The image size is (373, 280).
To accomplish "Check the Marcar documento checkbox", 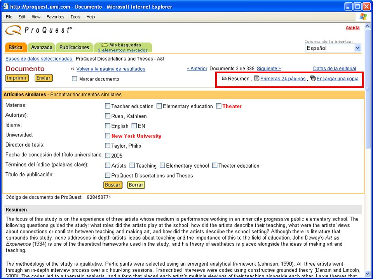I will pyautogui.click(x=75, y=79).
